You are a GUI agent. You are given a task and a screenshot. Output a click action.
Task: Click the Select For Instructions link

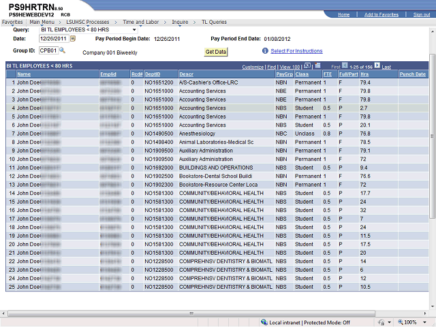(x=296, y=51)
